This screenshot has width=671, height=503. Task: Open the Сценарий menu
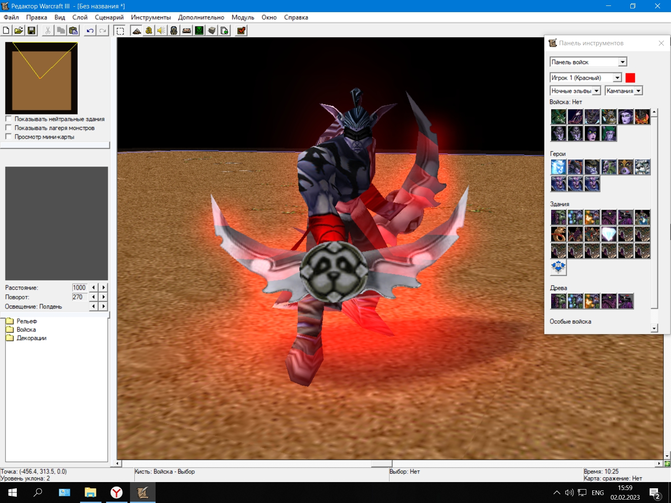click(109, 17)
